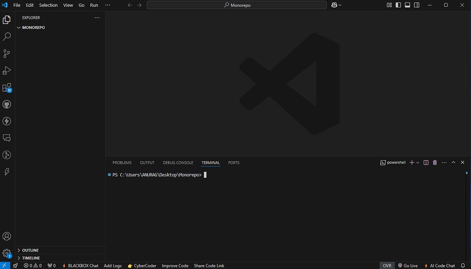The width and height of the screenshot is (471, 269).
Task: Split the terminal panel
Action: point(426,162)
